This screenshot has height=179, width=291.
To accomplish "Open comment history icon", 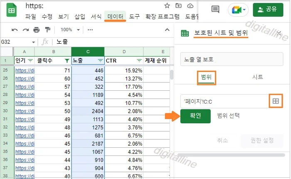I will coord(215,9).
